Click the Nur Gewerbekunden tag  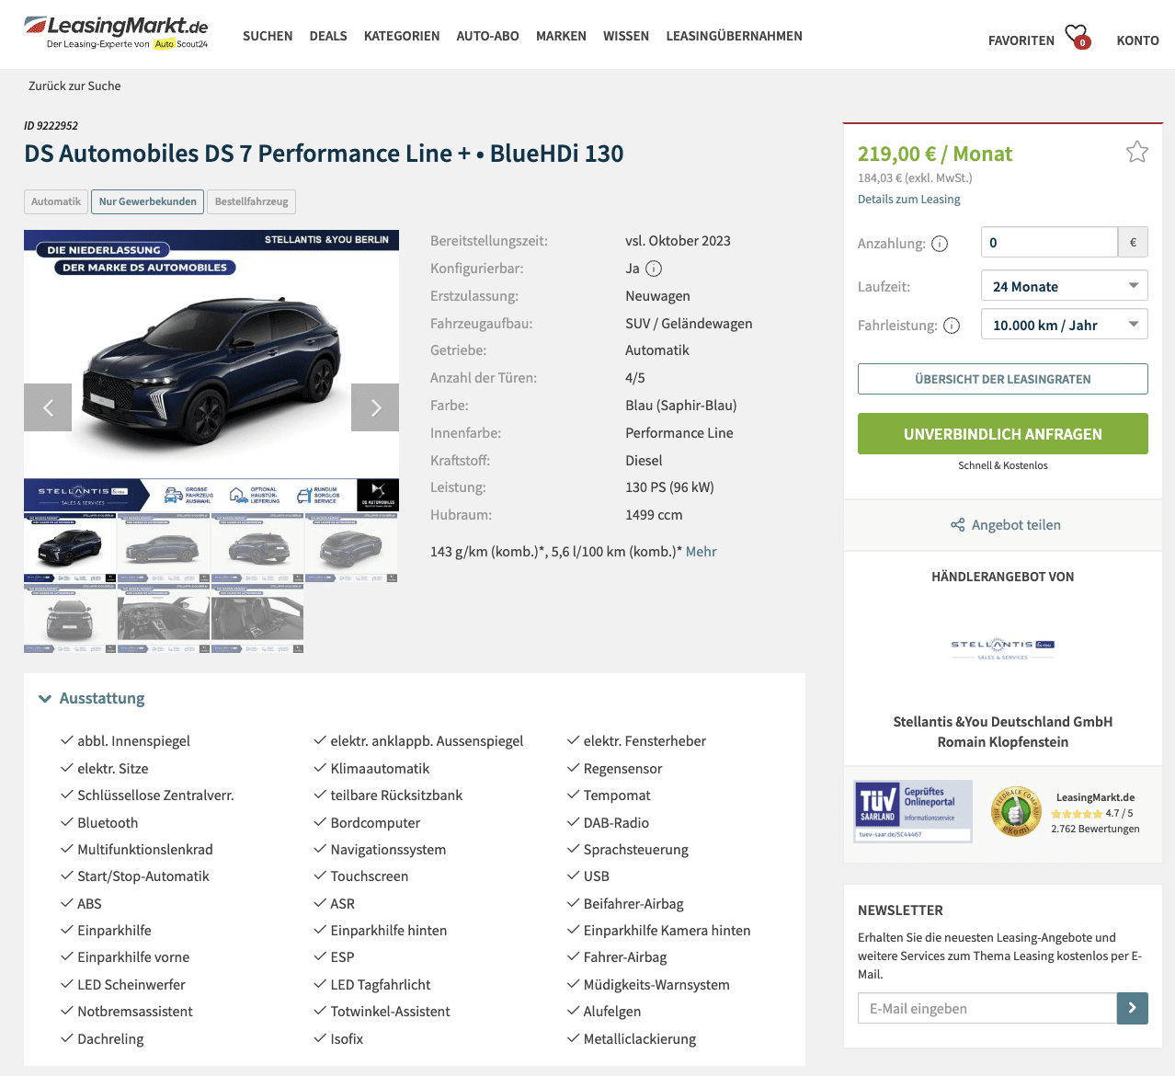pos(147,201)
